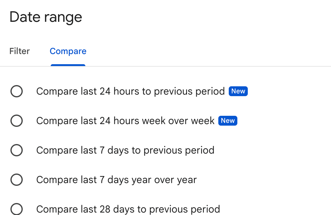
Task: Click the Date range heading
Action: coord(45,17)
